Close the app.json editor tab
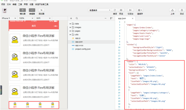Image resolution: width=186 pixels, height=110 pixels. [133, 18]
